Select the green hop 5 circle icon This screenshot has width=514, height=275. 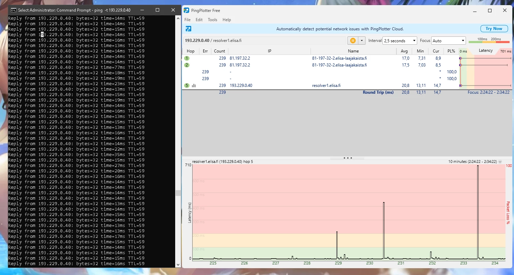pos(187,86)
